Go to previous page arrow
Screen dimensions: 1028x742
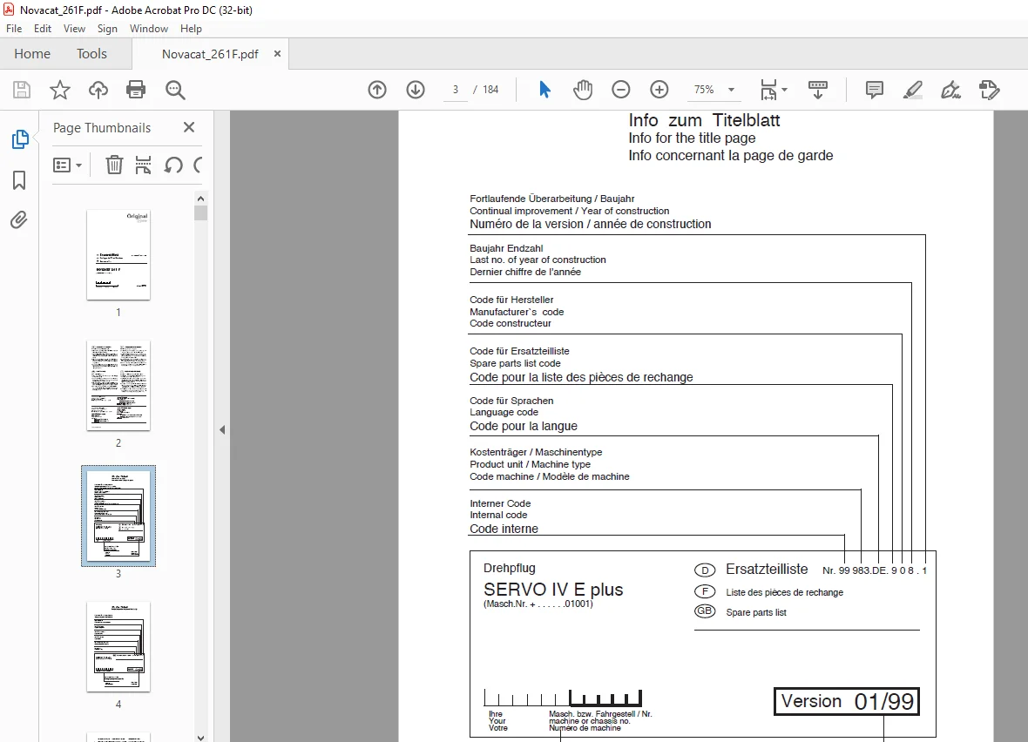(x=377, y=90)
